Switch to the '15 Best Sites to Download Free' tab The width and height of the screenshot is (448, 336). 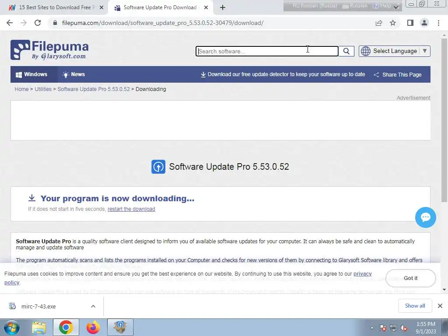click(x=54, y=7)
